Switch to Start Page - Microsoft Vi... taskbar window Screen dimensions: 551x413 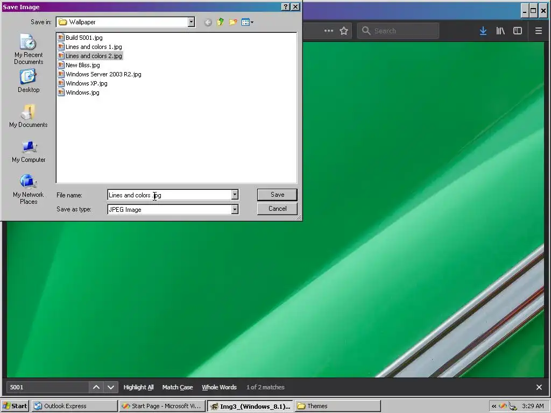(x=162, y=406)
